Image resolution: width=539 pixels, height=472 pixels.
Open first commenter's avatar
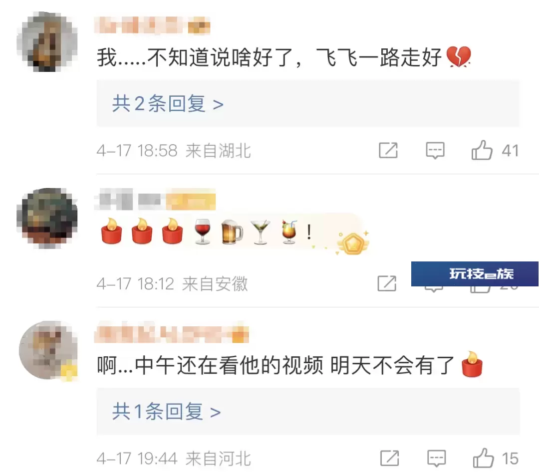47,42
